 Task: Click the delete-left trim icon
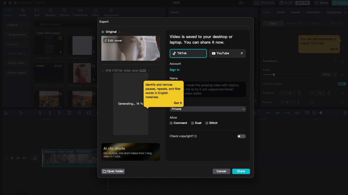tap(50, 113)
